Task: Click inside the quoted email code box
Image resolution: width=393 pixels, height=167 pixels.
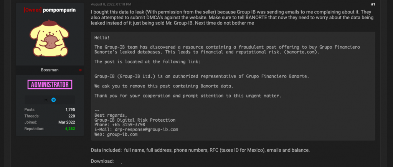Action: pos(233,86)
